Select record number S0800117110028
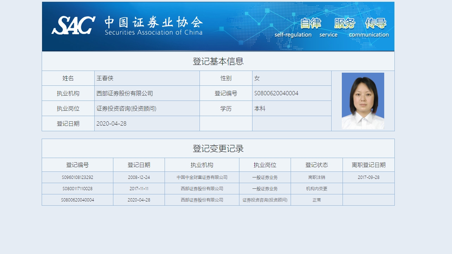The height and width of the screenshot is (254, 452). 77,189
